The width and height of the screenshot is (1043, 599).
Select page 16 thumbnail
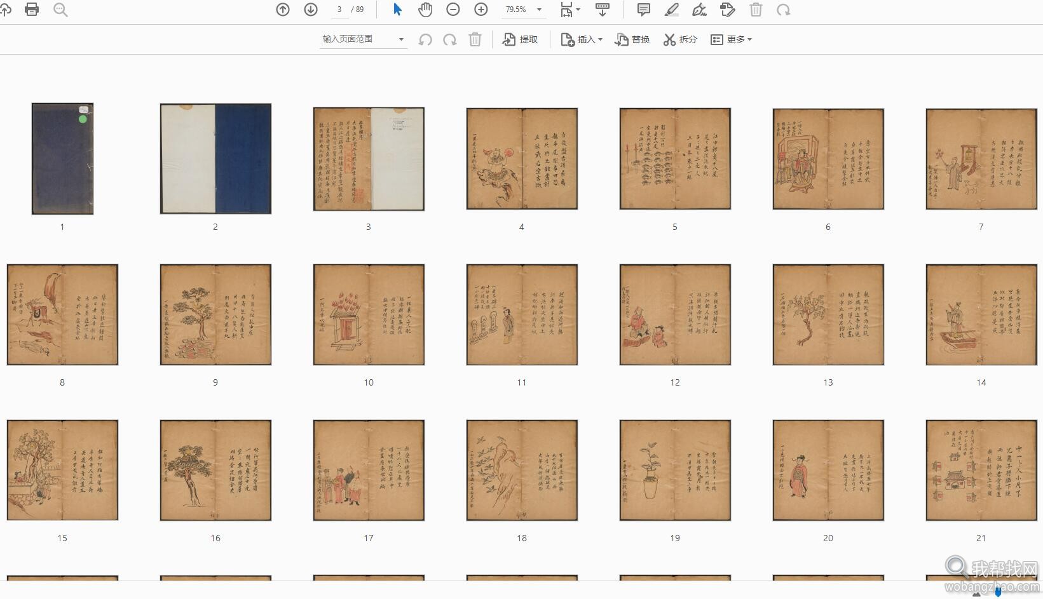[x=215, y=470]
